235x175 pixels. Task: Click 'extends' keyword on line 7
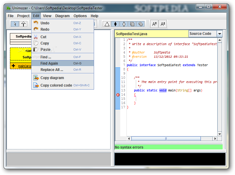point(189,65)
